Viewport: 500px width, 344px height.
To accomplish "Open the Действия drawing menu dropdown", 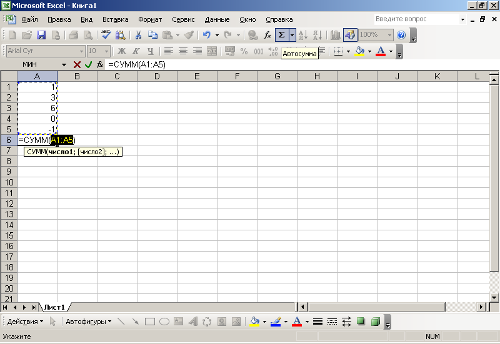I will point(25,322).
